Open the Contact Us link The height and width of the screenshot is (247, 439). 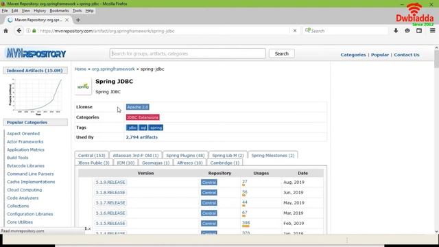[x=407, y=55]
